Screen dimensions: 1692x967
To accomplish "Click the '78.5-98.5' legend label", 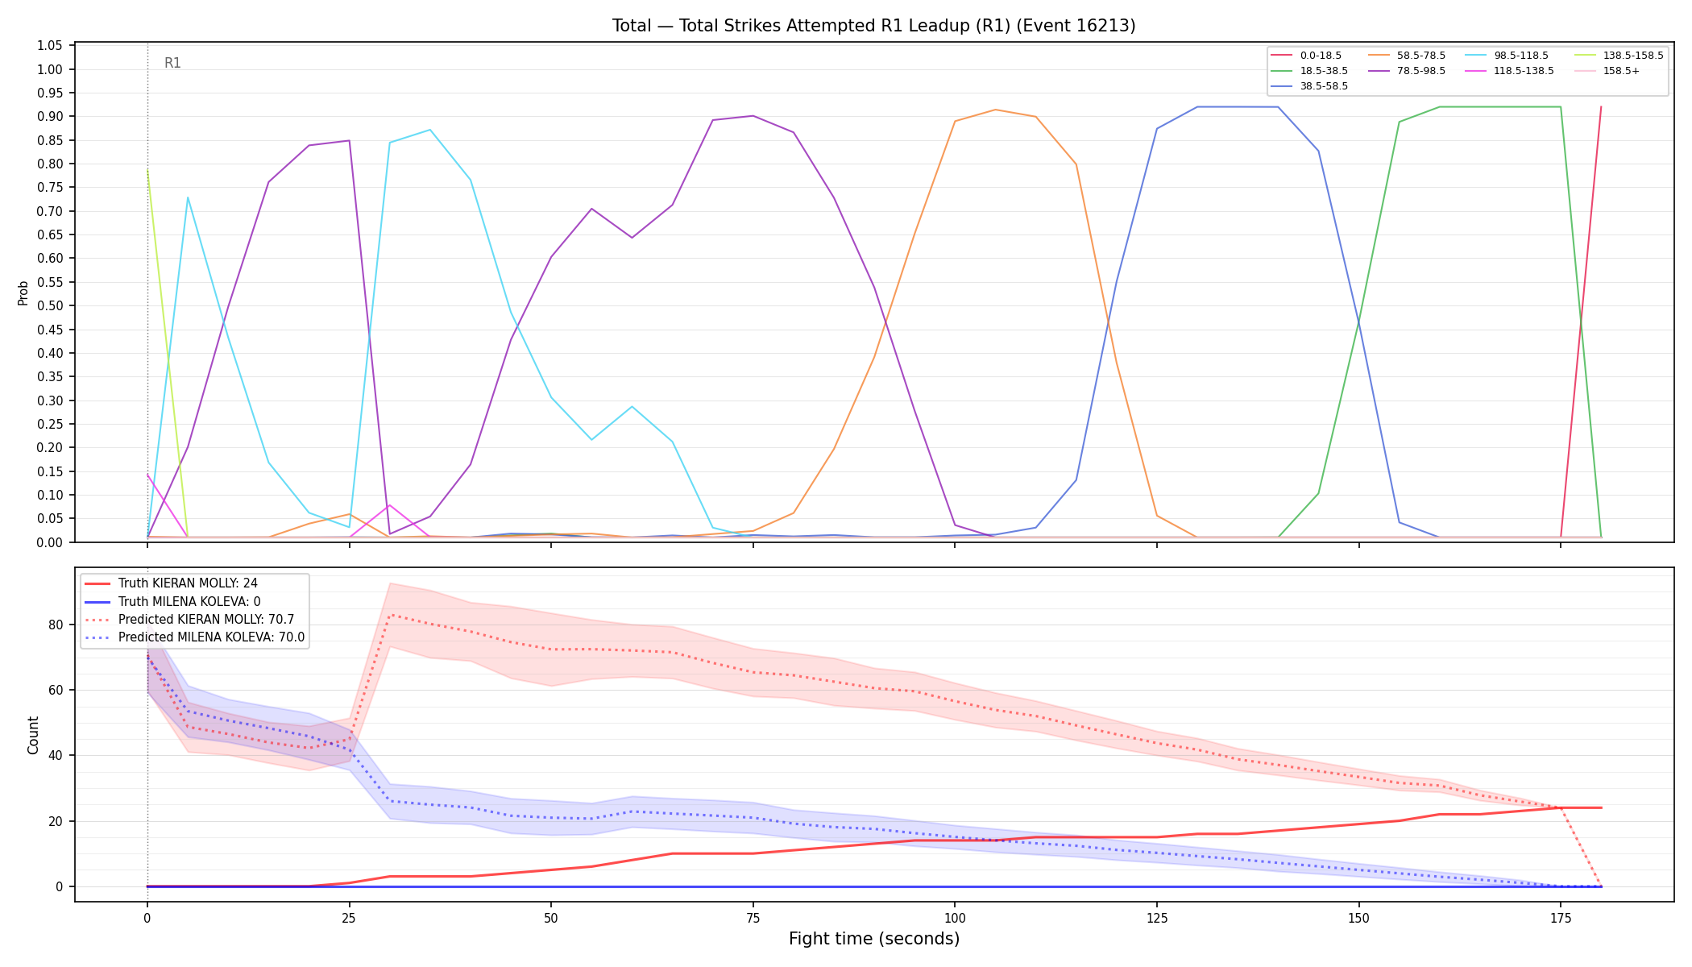I will tap(1421, 71).
